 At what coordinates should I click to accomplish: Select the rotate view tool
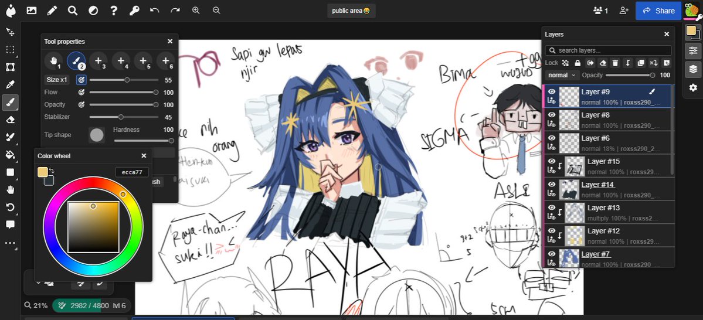point(11,207)
